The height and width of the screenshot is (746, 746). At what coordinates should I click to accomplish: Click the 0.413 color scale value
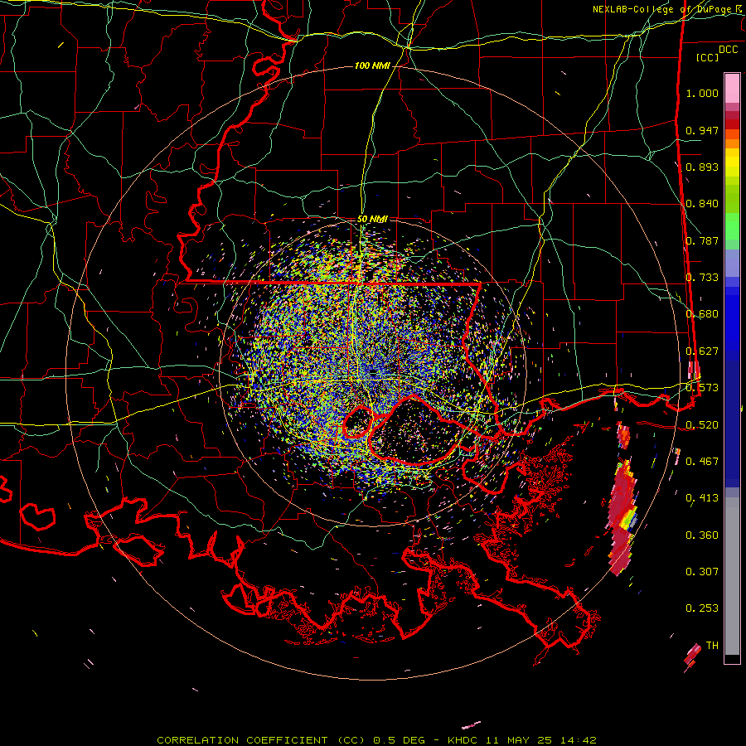click(x=702, y=498)
